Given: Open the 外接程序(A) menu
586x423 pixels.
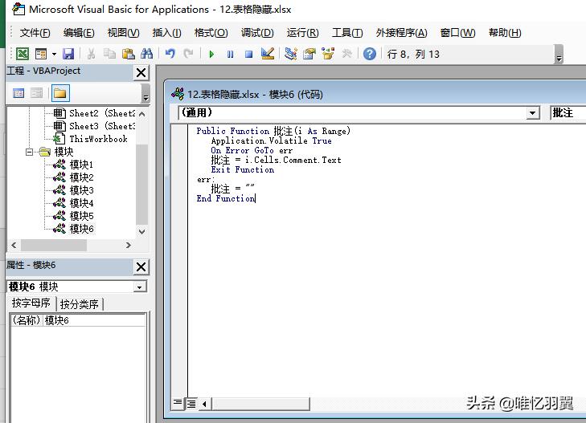Looking at the screenshot, I should coord(401,33).
